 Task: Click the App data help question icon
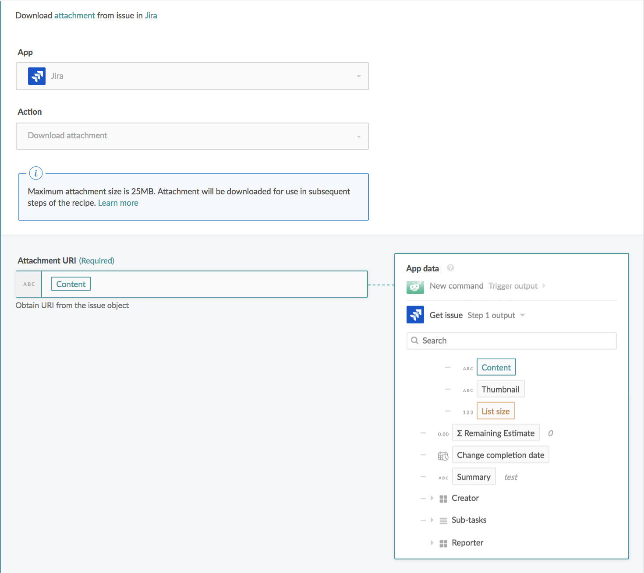(450, 268)
